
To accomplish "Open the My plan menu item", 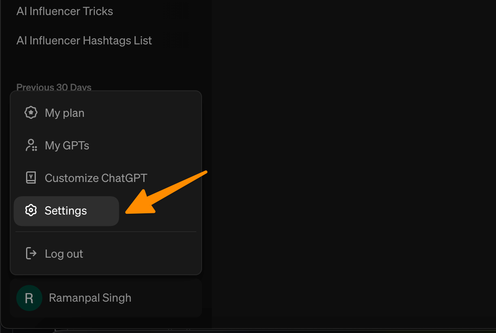I will point(65,113).
